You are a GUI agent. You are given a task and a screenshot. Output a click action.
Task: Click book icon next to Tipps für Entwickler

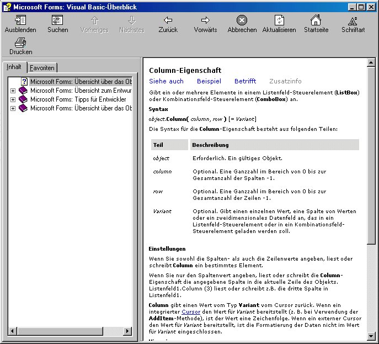tap(23, 99)
